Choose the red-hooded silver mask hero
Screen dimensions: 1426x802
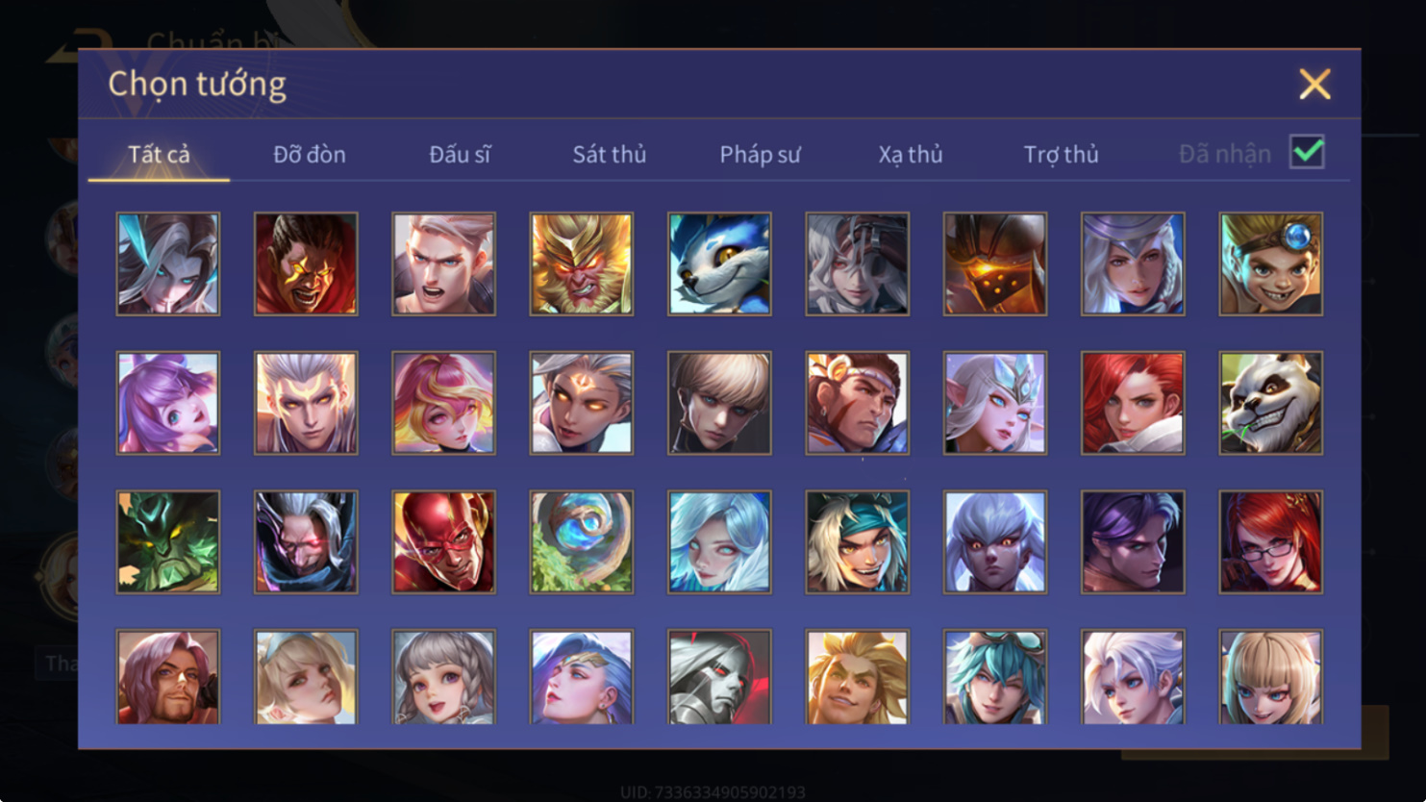click(x=719, y=677)
